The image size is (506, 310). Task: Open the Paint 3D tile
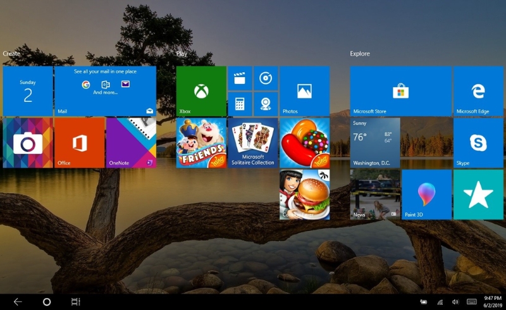(x=426, y=194)
